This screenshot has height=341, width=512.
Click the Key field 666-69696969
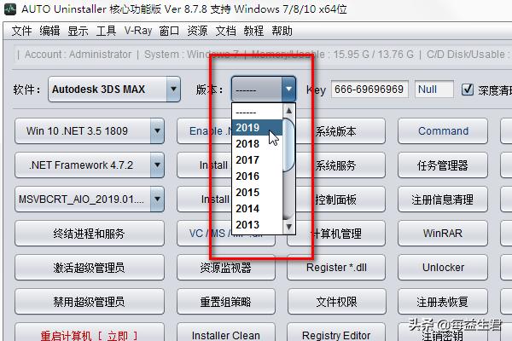369,89
